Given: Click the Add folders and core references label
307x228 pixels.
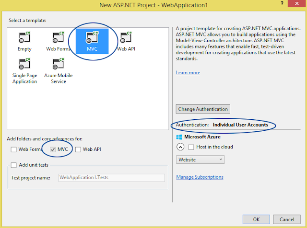Looking at the screenshot, I should pos(45,139).
